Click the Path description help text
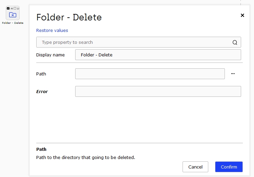 pyautogui.click(x=86, y=158)
